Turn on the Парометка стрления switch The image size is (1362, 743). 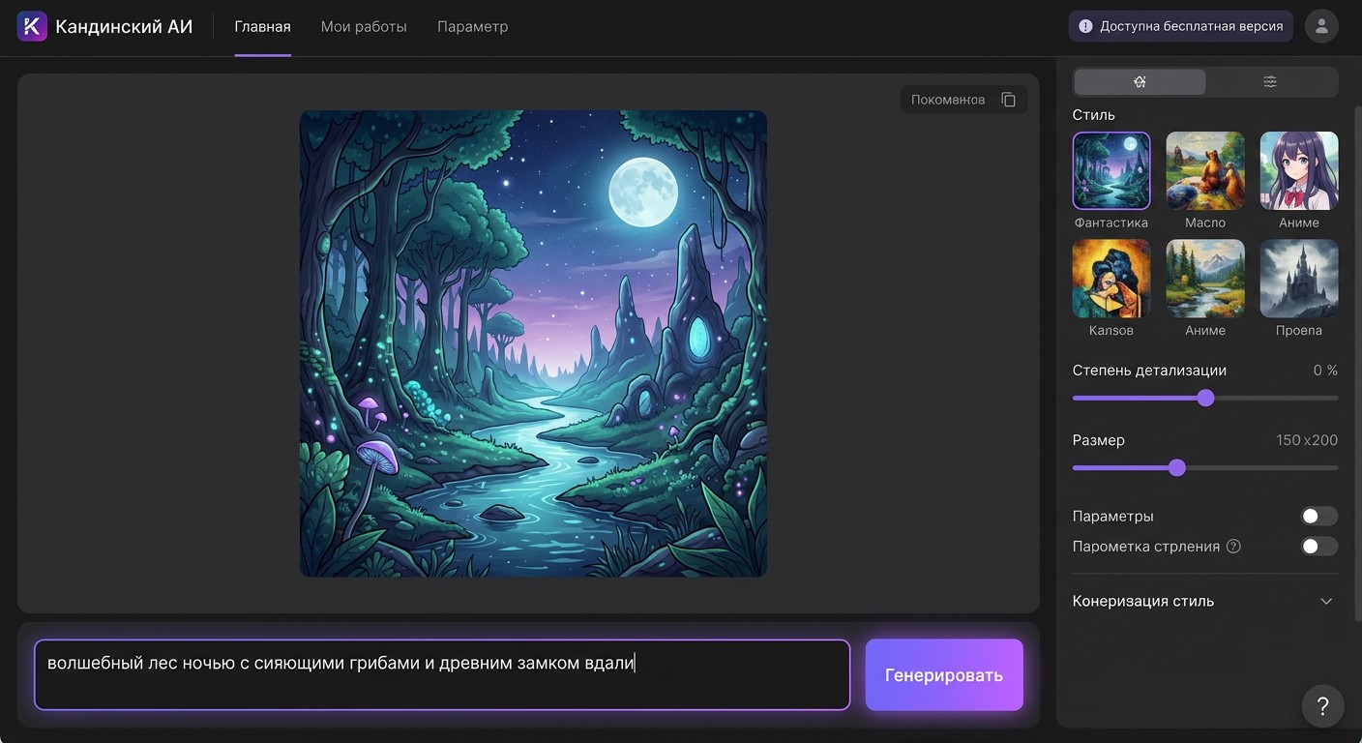pos(1319,547)
